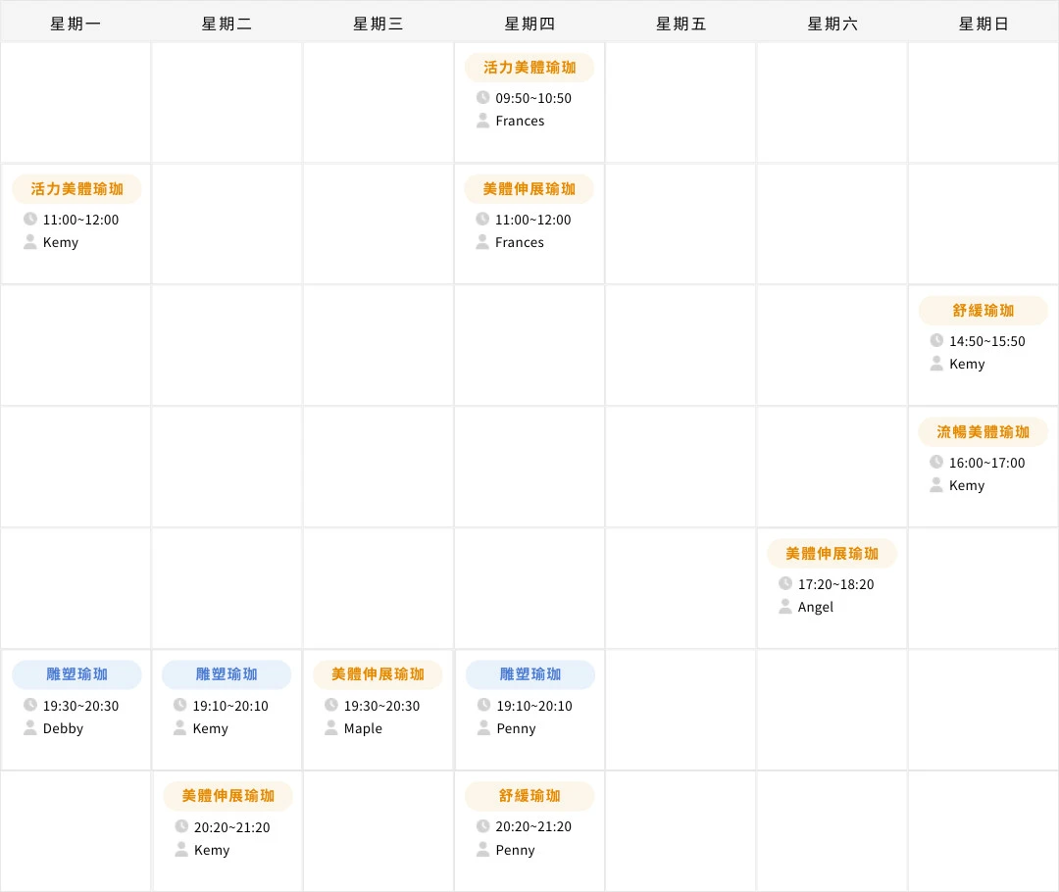Select Wednesday 19:30~20:30 time text
Image resolution: width=1059 pixels, height=892 pixels.
click(x=382, y=707)
